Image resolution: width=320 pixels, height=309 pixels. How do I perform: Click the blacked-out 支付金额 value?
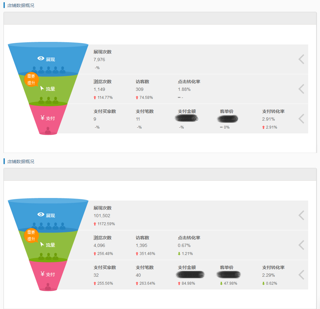pos(186,118)
